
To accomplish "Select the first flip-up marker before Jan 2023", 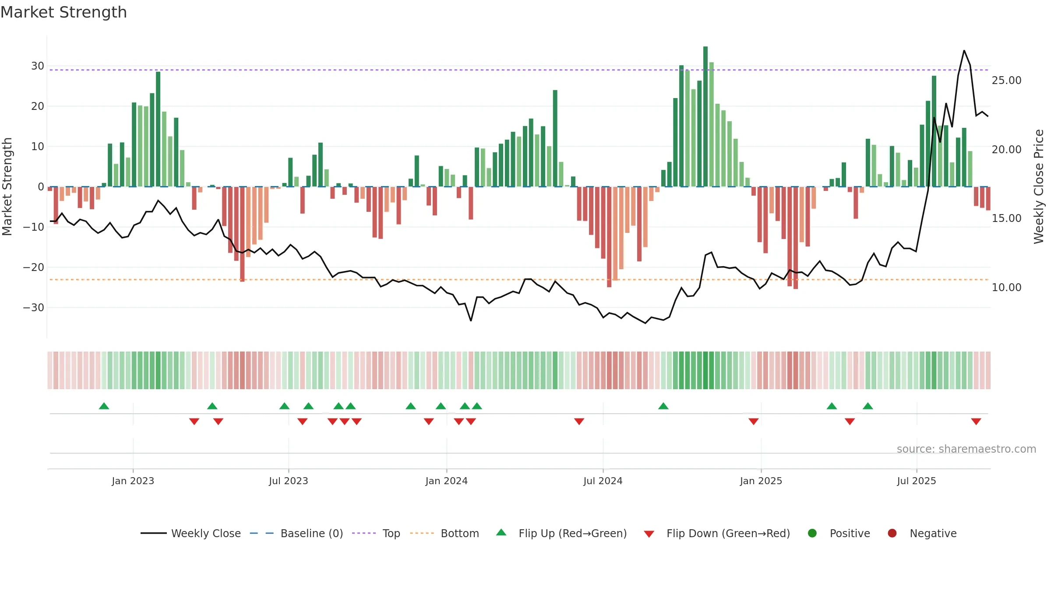I will click(104, 406).
